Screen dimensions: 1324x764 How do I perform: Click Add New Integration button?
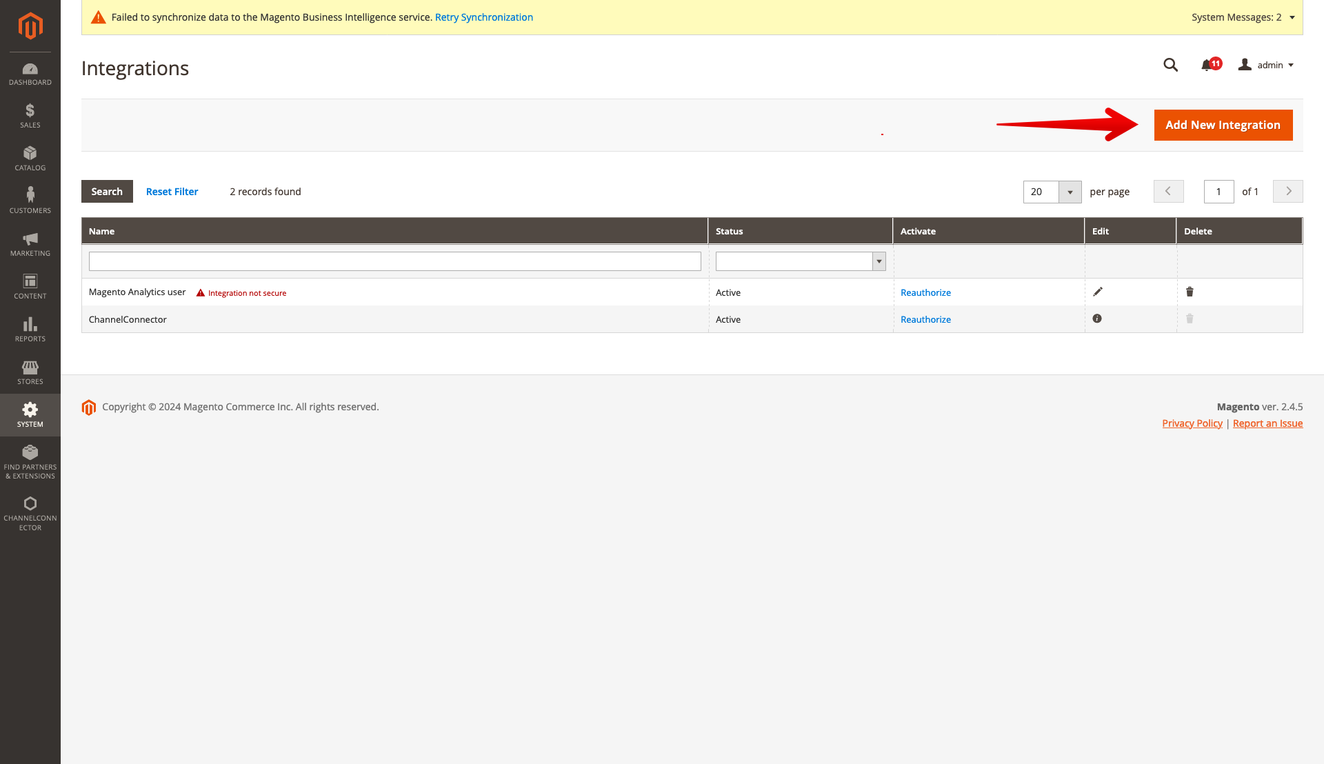click(1223, 125)
